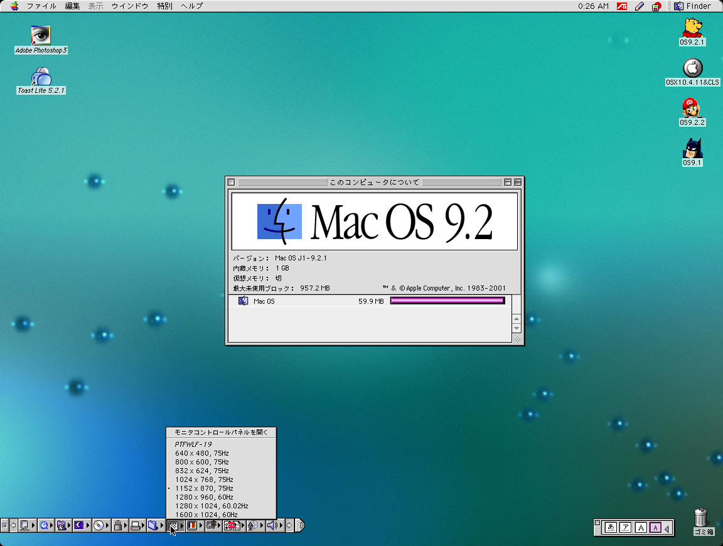
Task: Select the Toast Lite 5.2.1 desktop icon
Action: 41,77
